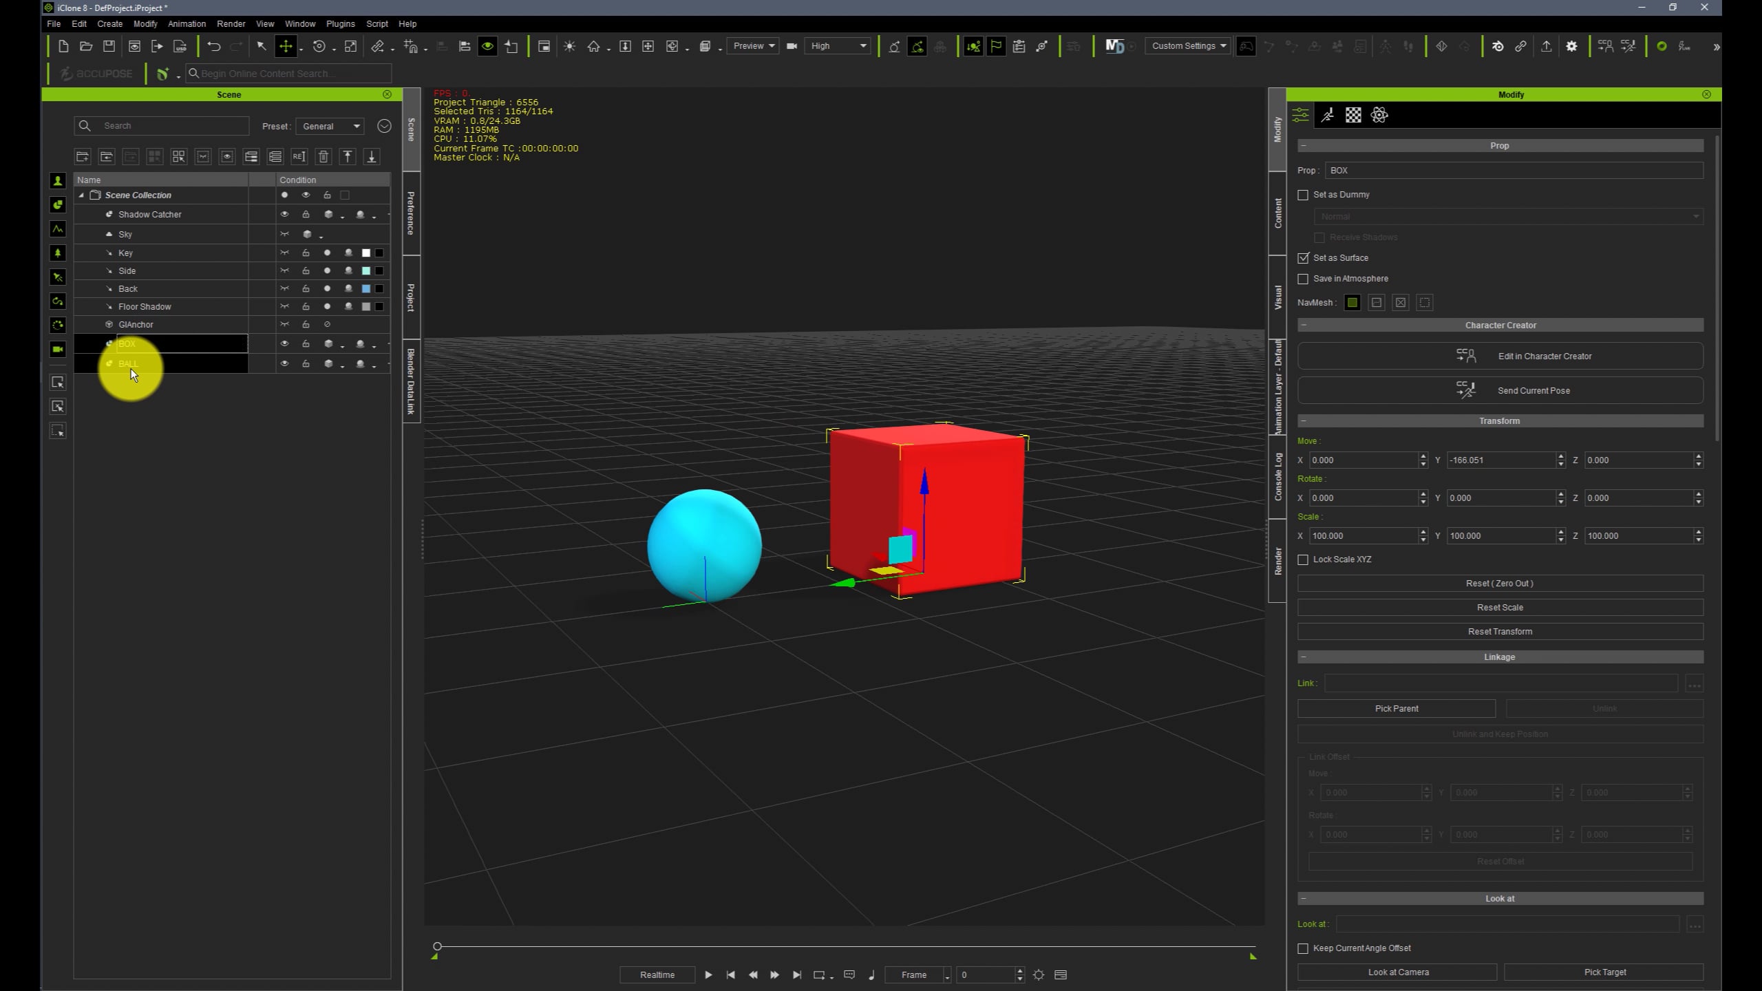Open the High quality dropdown
This screenshot has width=1762, height=991.
(x=838, y=46)
